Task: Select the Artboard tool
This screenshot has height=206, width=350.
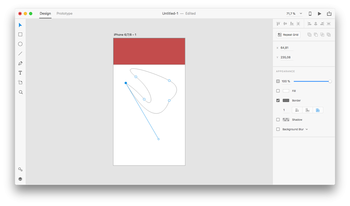Action: [20, 82]
